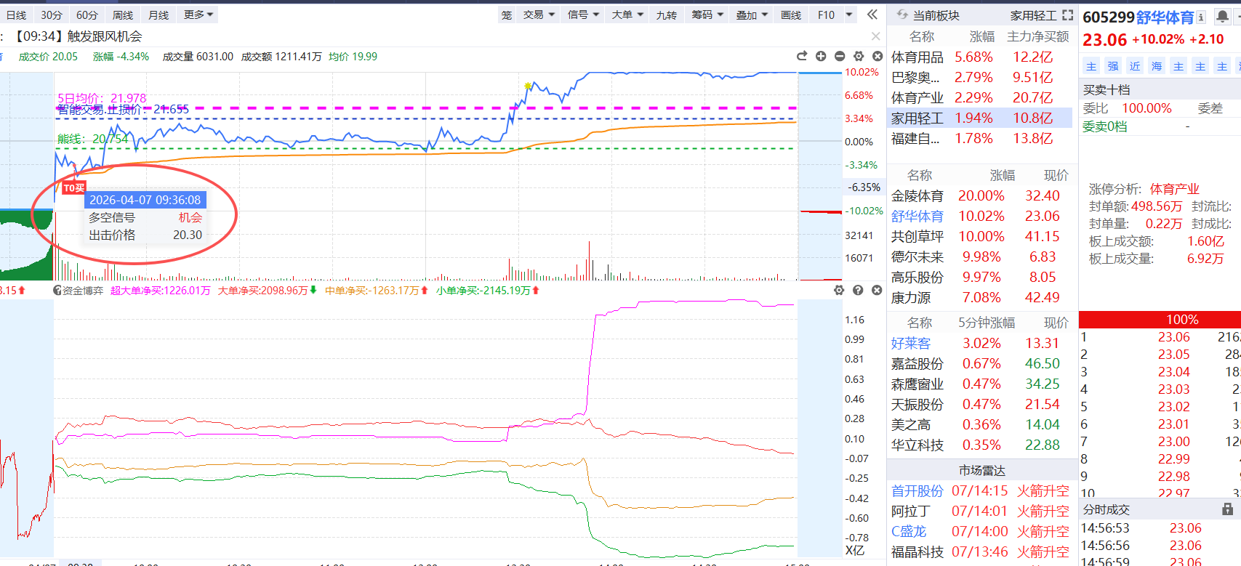The image size is (1241, 566).
Task: Close the 09:34 触发跟风机会 notification
Action: coord(875,36)
